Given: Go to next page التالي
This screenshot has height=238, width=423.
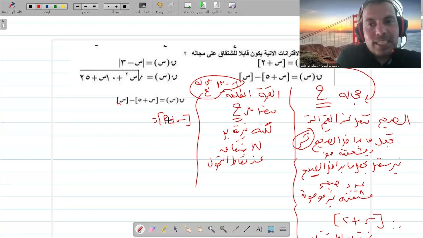Looking at the screenshot, I should tap(217, 8).
